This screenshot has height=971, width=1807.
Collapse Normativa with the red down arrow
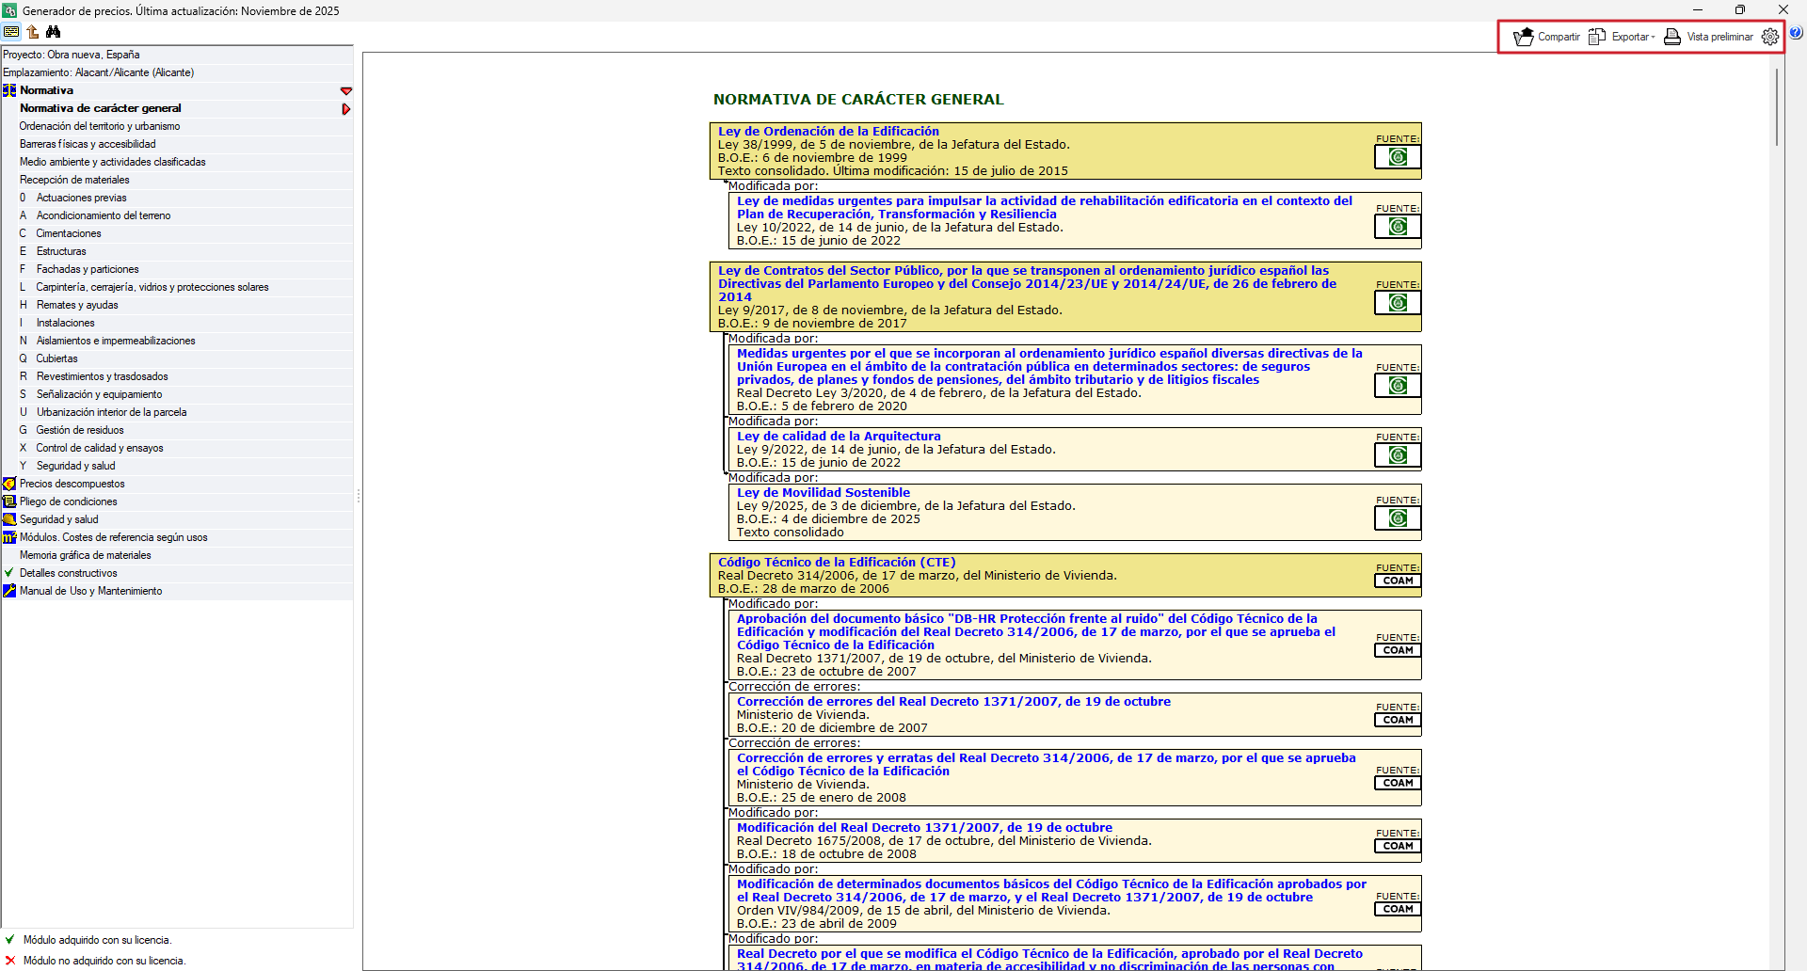click(x=346, y=91)
